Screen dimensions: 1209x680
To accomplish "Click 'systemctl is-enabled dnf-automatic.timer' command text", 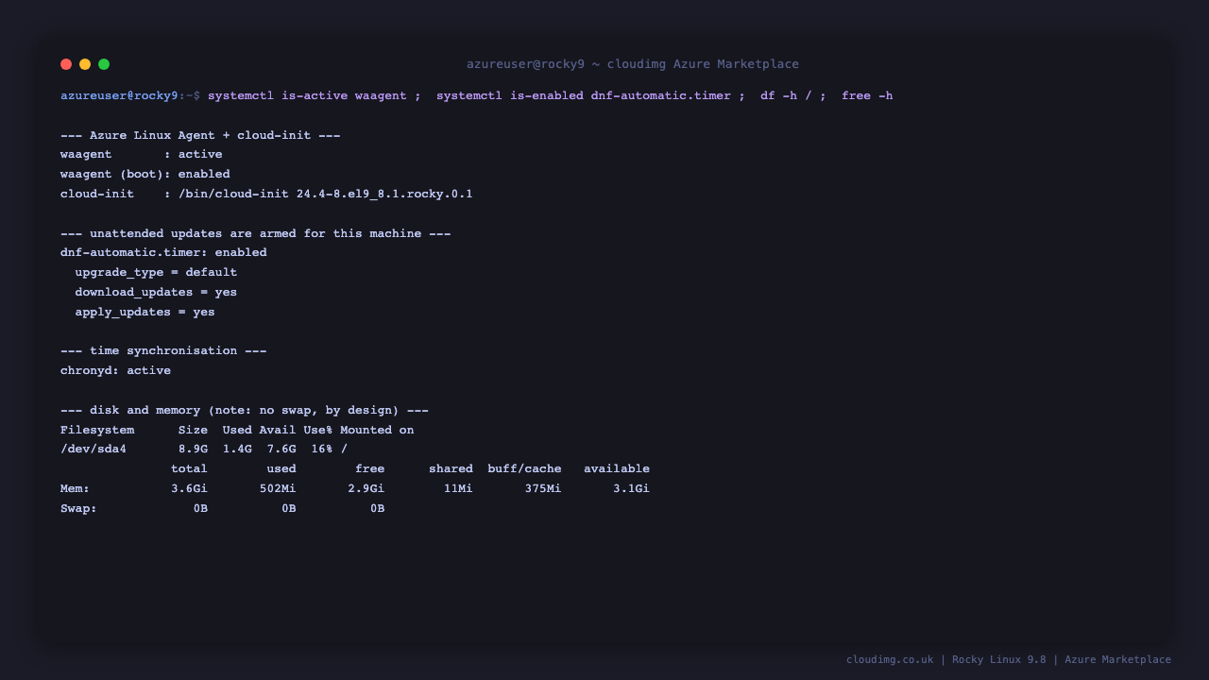I will coord(584,95).
